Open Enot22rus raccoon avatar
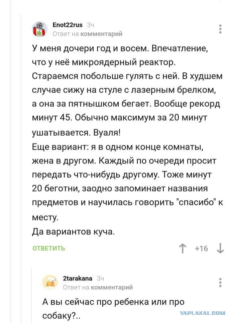This screenshot has height=323, width=234. 39,29
